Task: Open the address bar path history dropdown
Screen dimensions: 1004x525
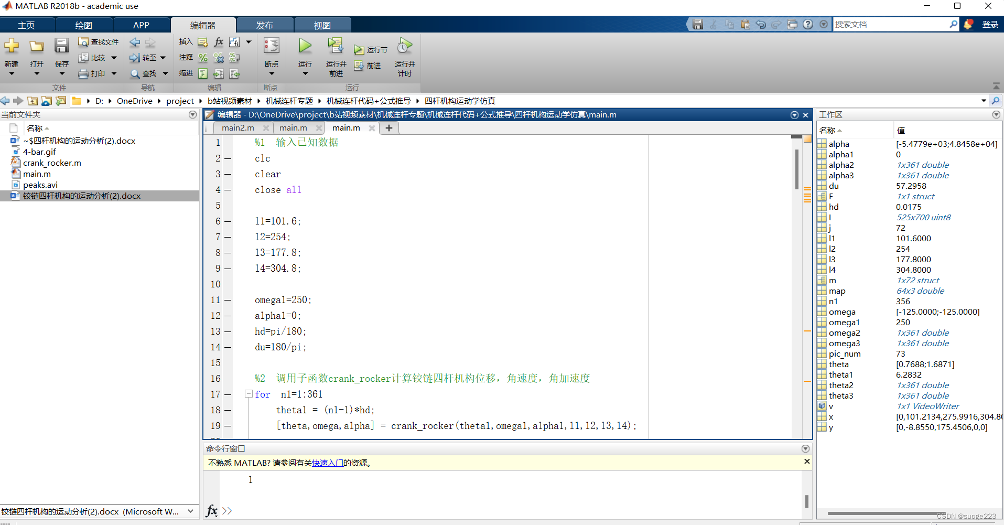Action: pos(984,101)
